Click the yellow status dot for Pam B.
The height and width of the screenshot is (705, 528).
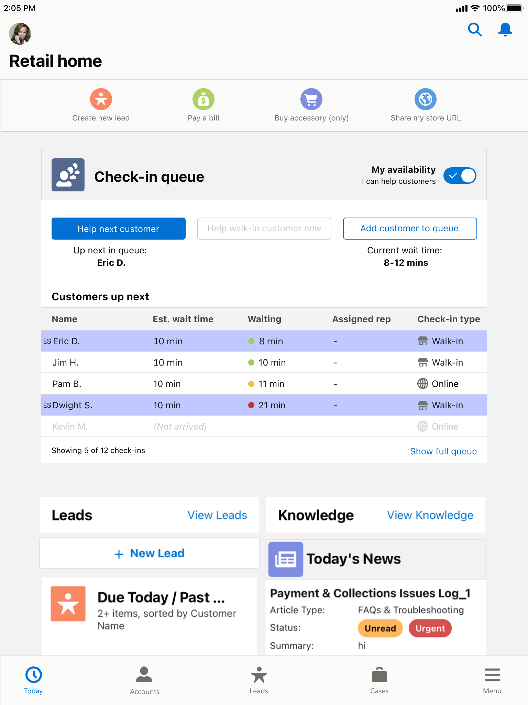(251, 384)
